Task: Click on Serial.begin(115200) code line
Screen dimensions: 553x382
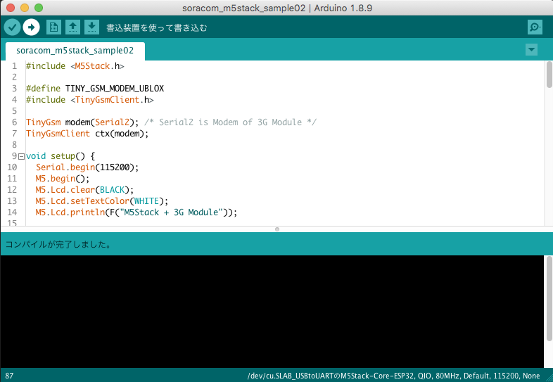Action: point(87,167)
